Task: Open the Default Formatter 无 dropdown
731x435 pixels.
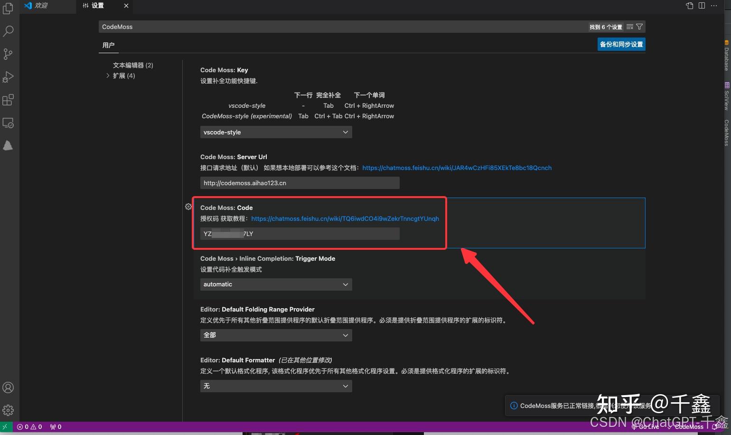Action: 275,386
